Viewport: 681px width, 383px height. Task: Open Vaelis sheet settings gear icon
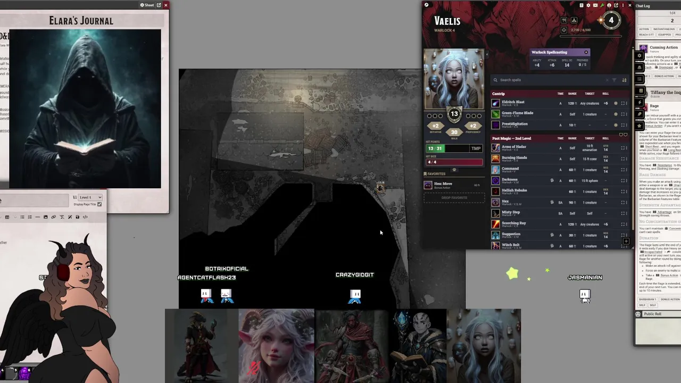tap(588, 5)
